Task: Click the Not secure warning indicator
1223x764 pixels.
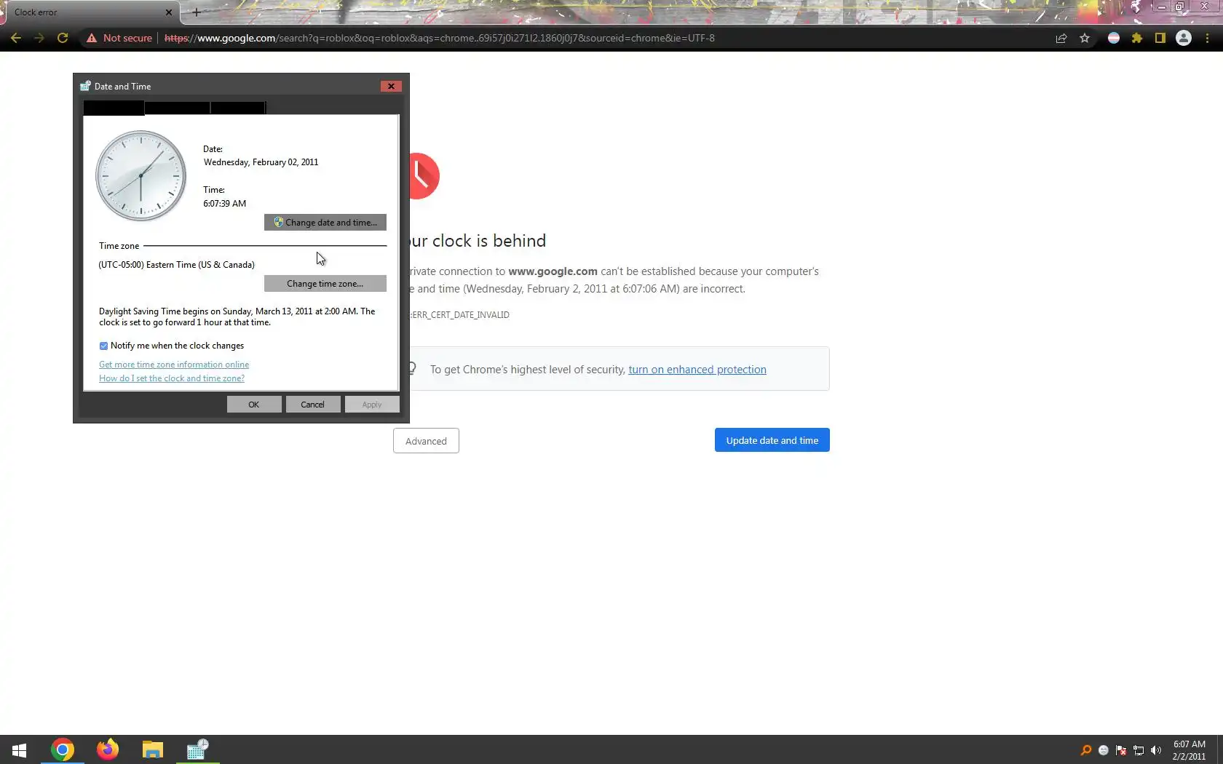Action: pos(119,38)
